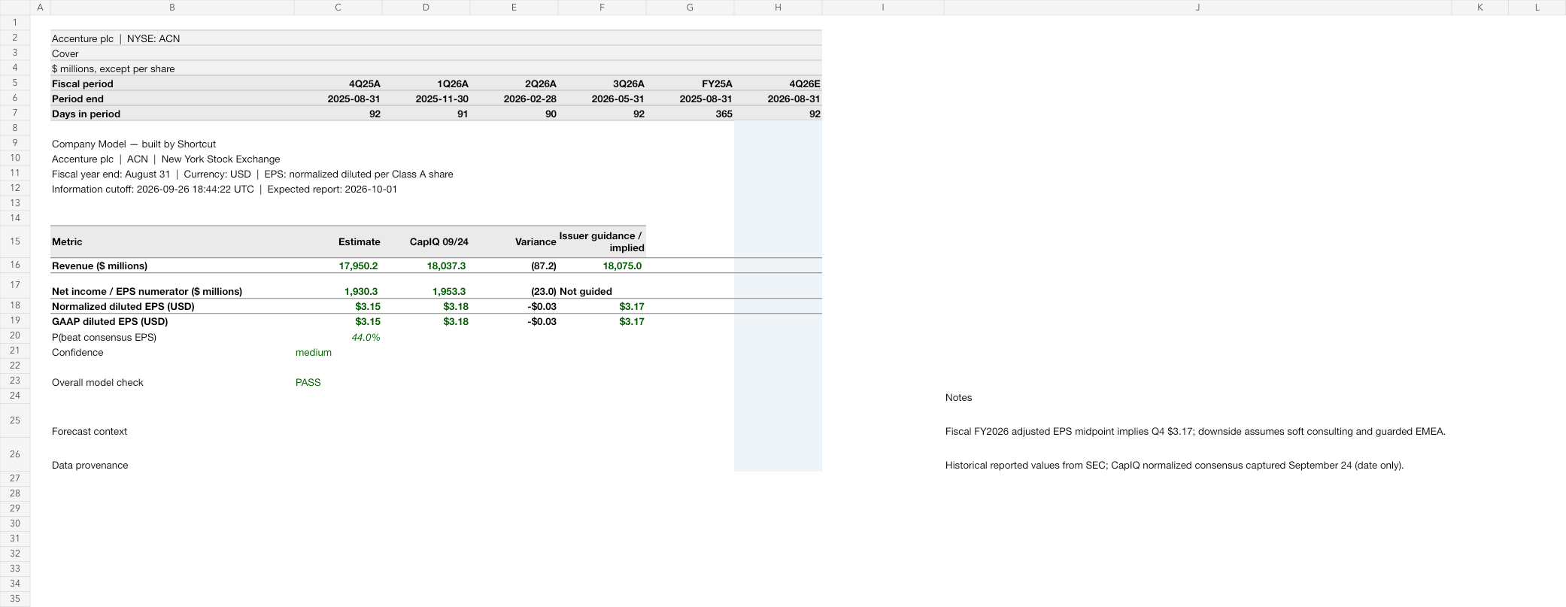The height and width of the screenshot is (607, 1566).
Task: Select the '3Q26A' column heading cell
Action: pyautogui.click(x=602, y=83)
